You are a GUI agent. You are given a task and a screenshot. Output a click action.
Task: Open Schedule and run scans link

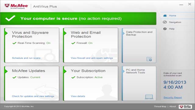[x=26, y=58]
